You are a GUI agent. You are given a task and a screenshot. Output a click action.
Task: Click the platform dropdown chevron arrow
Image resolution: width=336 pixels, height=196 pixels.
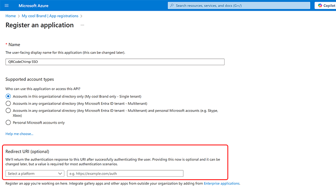[60, 174]
